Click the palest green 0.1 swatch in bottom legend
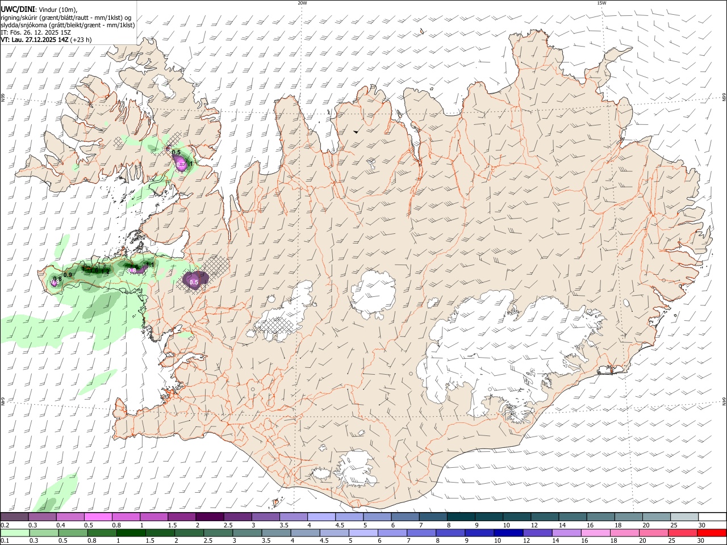 click(14, 533)
